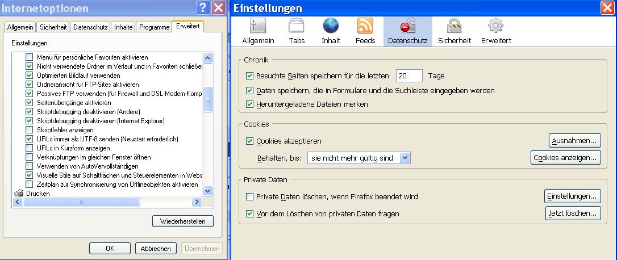Open the Inhalt globe icon panel
Image resolution: width=617 pixels, height=260 pixels.
click(331, 27)
